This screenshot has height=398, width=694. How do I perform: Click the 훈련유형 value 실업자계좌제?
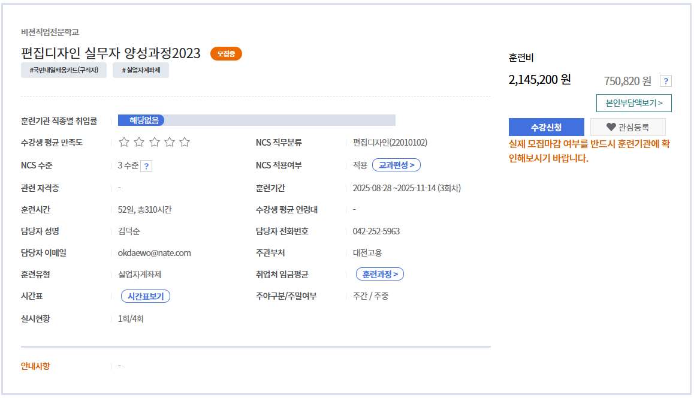click(140, 275)
